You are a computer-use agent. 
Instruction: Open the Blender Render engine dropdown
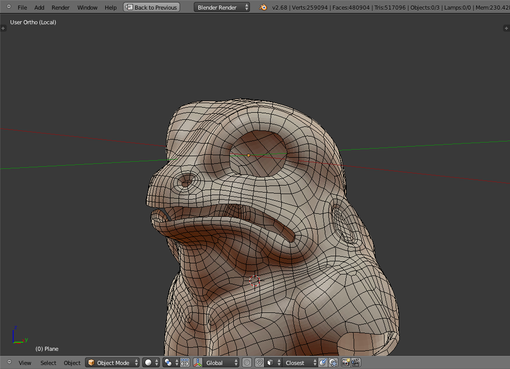222,8
